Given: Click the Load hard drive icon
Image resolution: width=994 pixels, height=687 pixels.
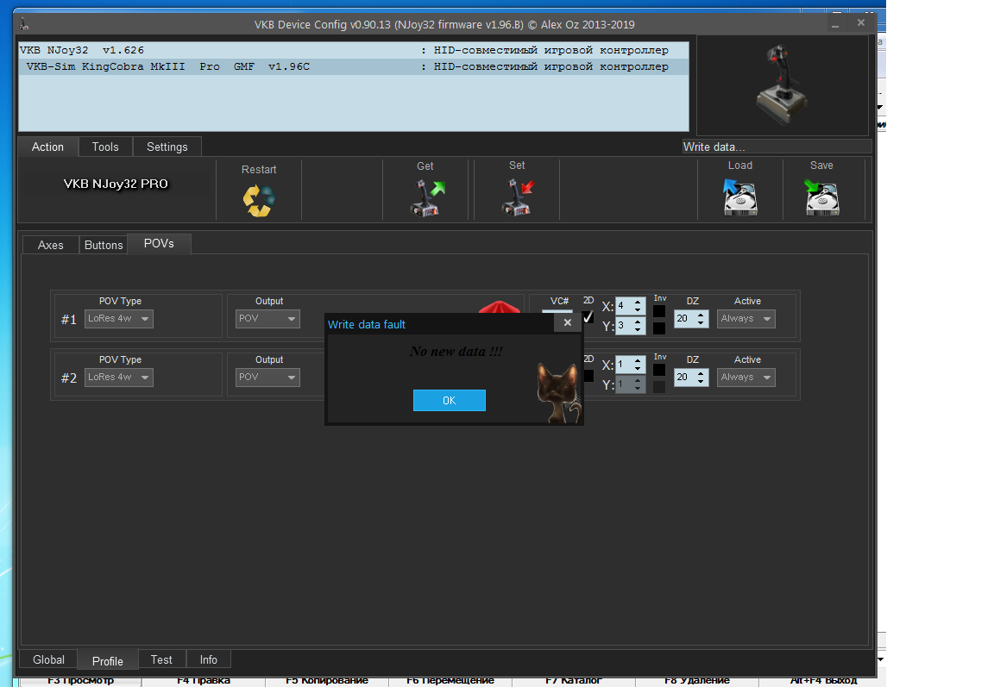Looking at the screenshot, I should pos(739,197).
